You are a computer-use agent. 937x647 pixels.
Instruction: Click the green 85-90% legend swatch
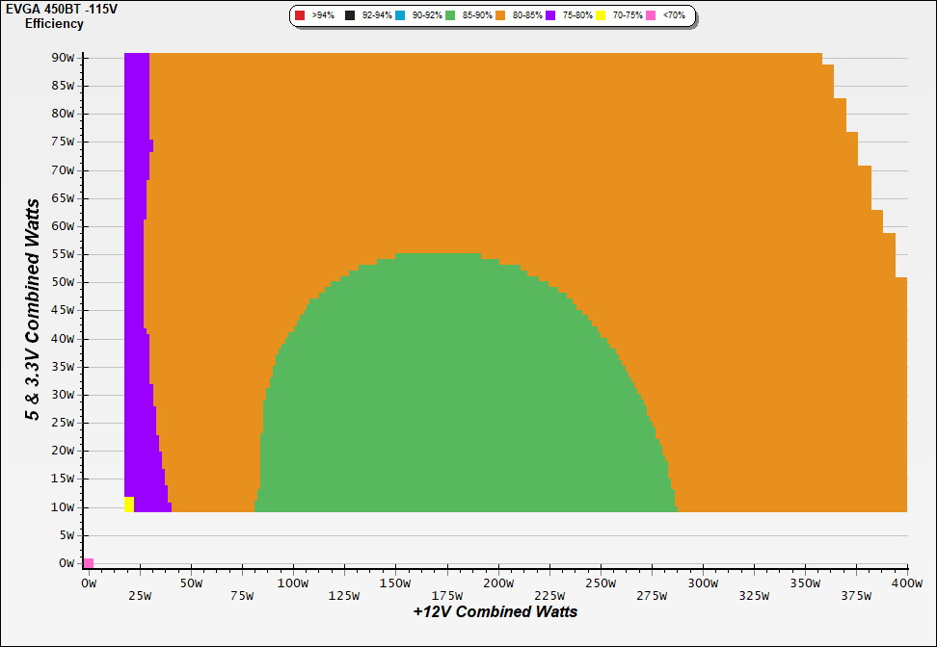450,16
